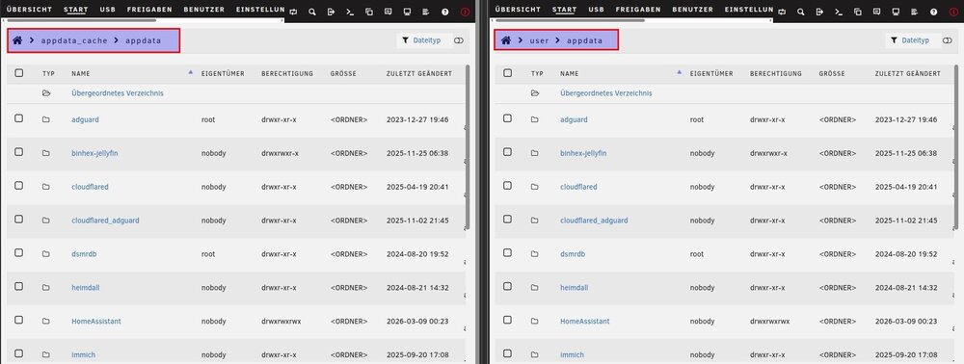Click the Berechtigung column header in right pane

[776, 73]
